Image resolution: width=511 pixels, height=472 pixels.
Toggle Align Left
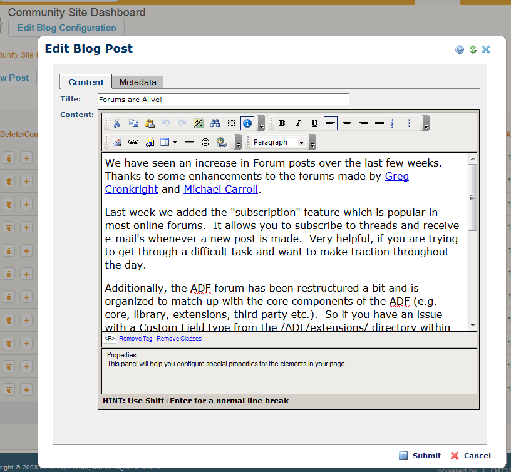331,123
